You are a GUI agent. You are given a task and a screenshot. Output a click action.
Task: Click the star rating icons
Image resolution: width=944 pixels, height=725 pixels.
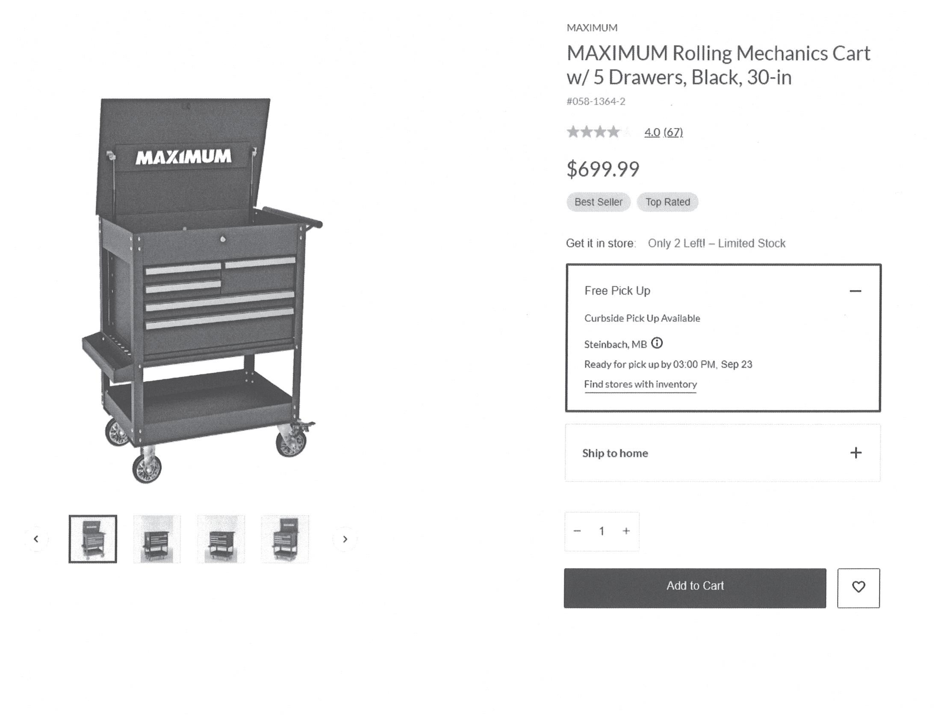[598, 132]
